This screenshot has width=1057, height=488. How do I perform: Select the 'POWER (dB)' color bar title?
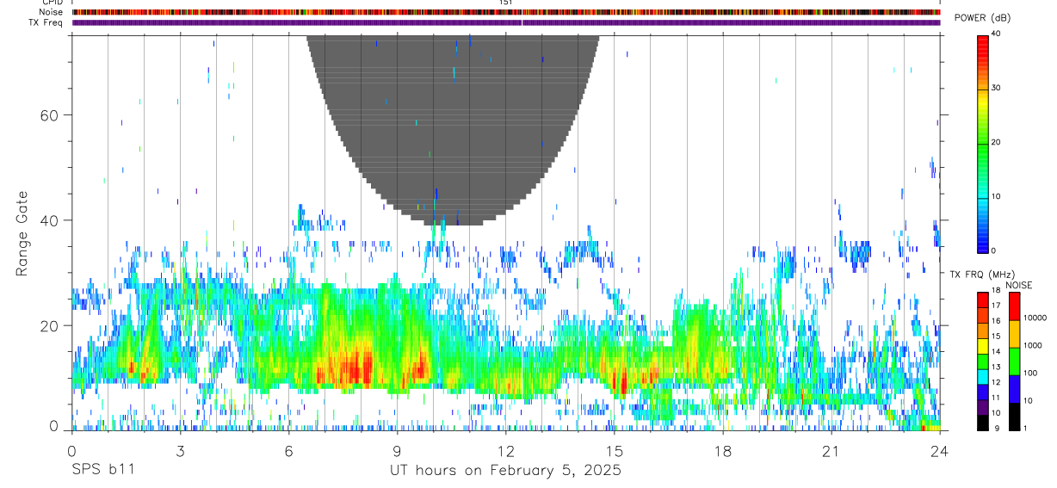(982, 18)
